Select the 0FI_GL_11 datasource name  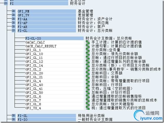34,58
